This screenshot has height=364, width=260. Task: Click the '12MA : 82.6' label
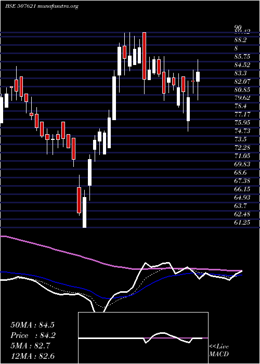(x=33, y=356)
